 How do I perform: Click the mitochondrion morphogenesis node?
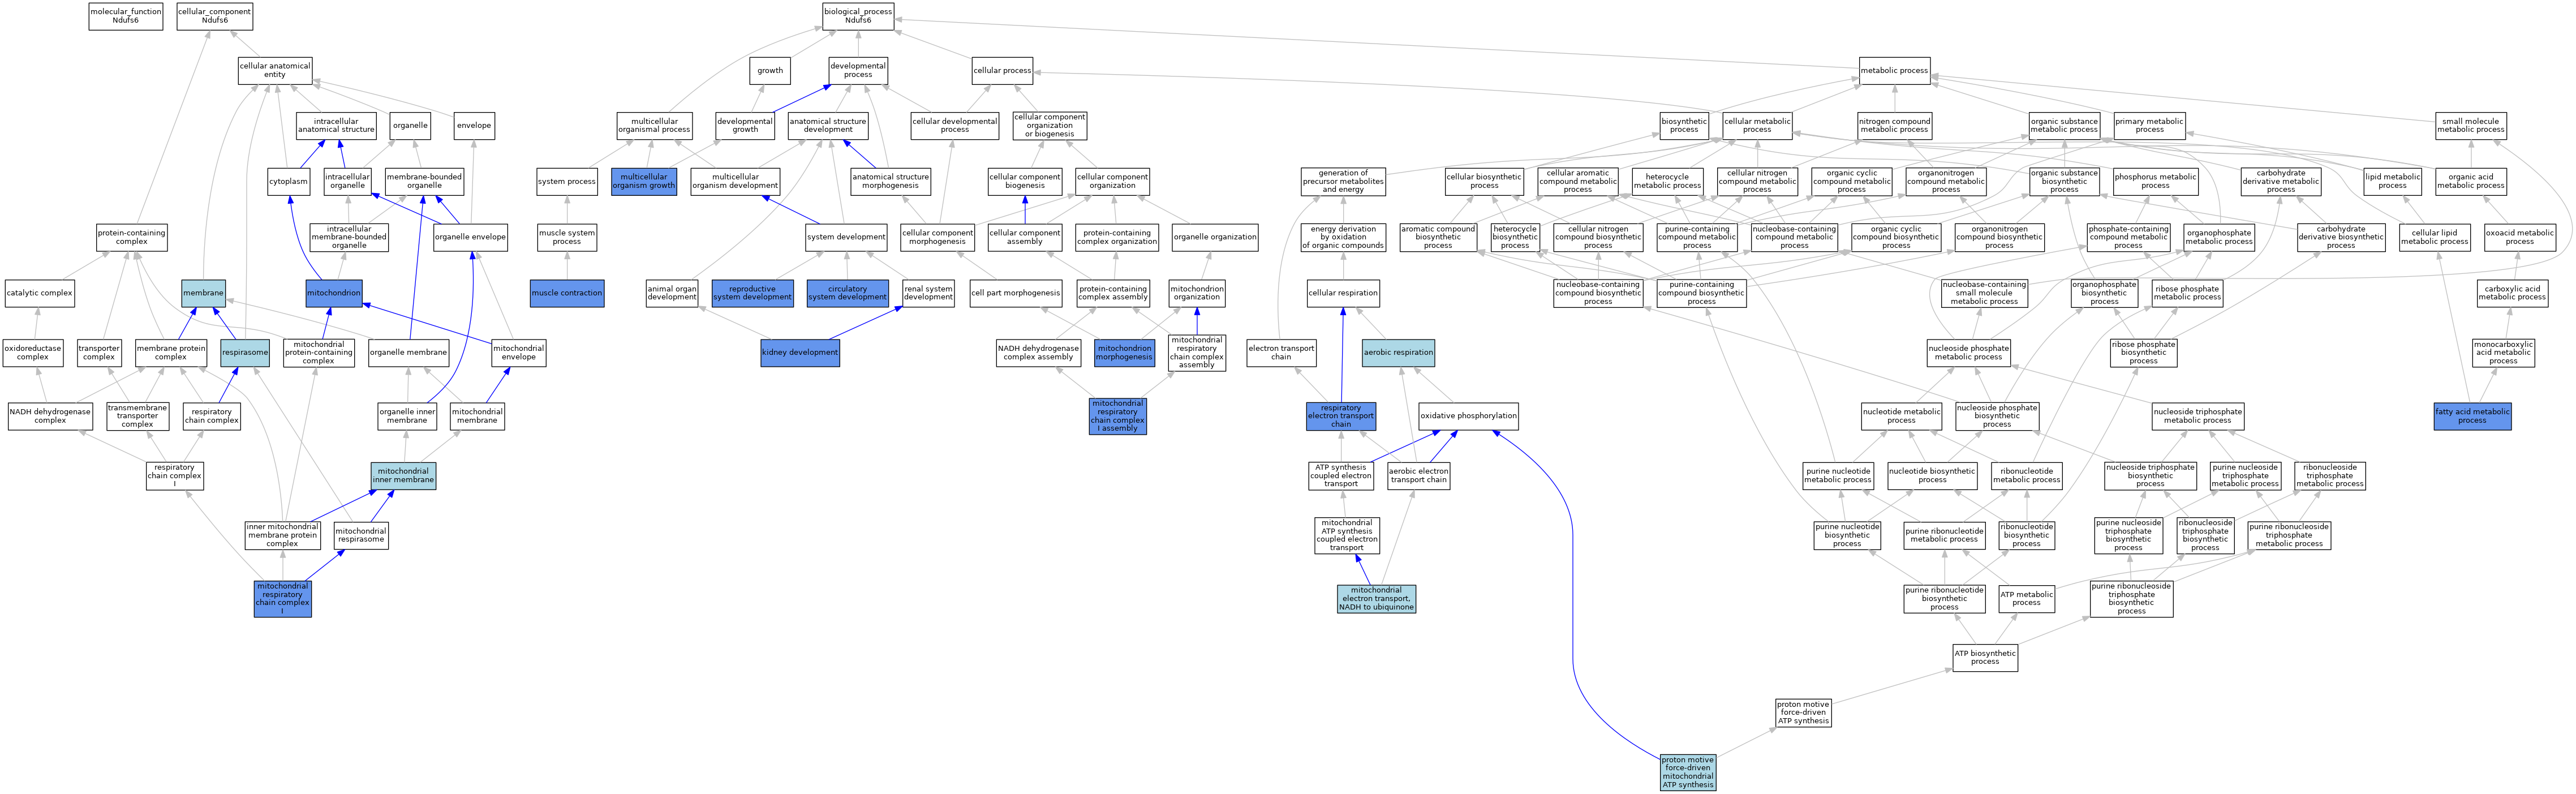[x=1124, y=353]
